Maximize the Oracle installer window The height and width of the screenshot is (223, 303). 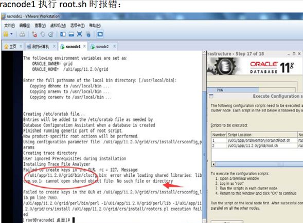tap(294, 54)
